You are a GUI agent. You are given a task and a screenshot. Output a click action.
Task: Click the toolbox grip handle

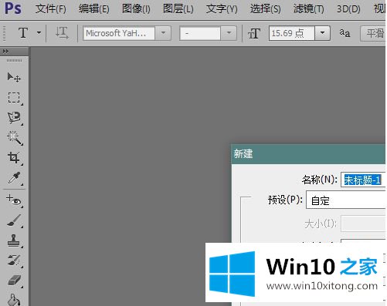14,61
